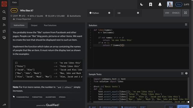Open the search icon in sidebar
The height and width of the screenshot is (108, 193).
(4, 12)
